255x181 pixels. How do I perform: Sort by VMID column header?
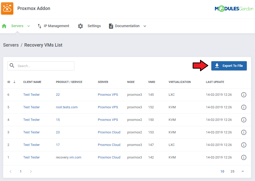(152, 82)
